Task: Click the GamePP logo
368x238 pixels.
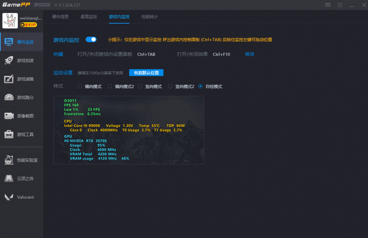Action: click(x=16, y=5)
